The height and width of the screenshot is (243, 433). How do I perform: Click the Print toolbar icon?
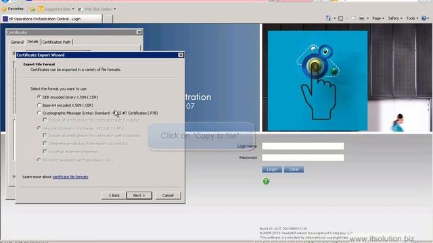pyautogui.click(x=361, y=18)
